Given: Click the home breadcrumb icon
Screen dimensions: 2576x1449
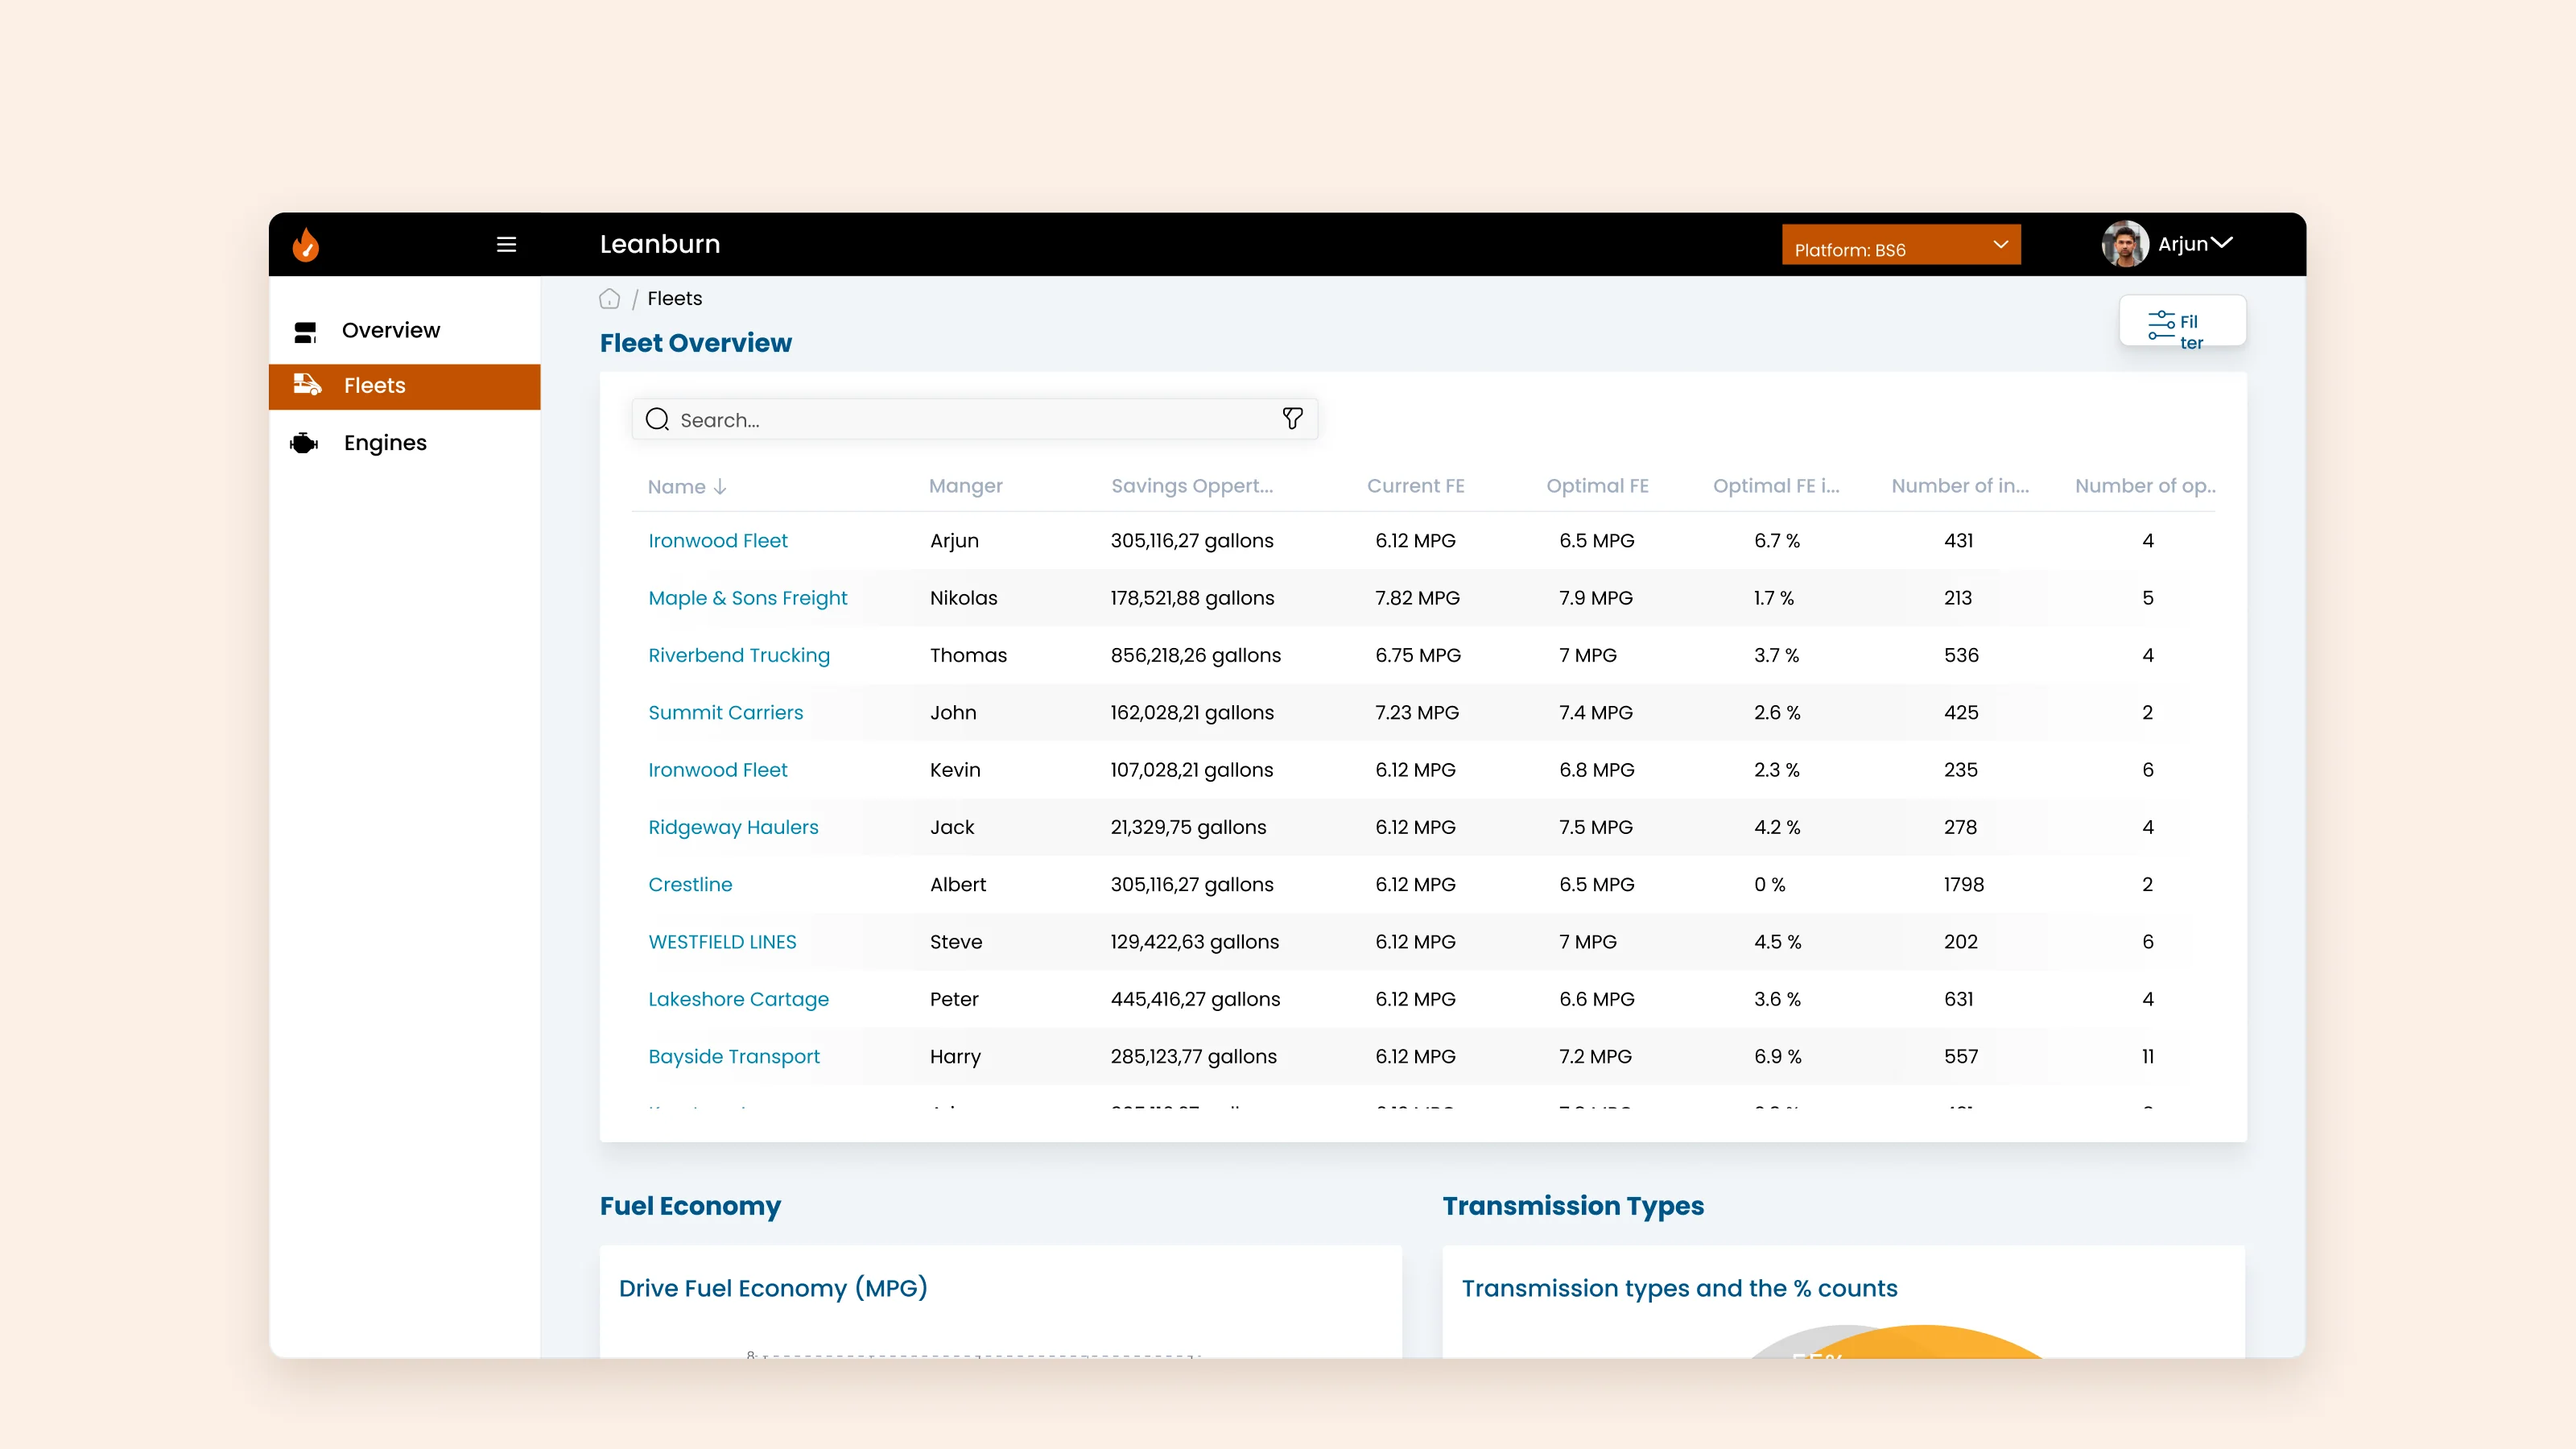Looking at the screenshot, I should tap(609, 299).
